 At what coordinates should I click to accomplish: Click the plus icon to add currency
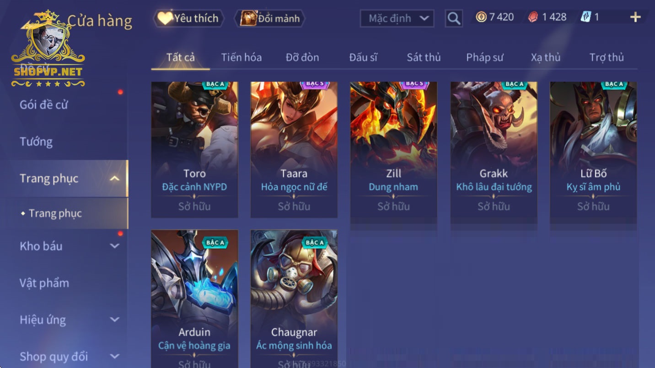click(635, 17)
